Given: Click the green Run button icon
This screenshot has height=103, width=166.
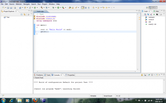Looking at the screenshot, I should (x=58, y=7).
